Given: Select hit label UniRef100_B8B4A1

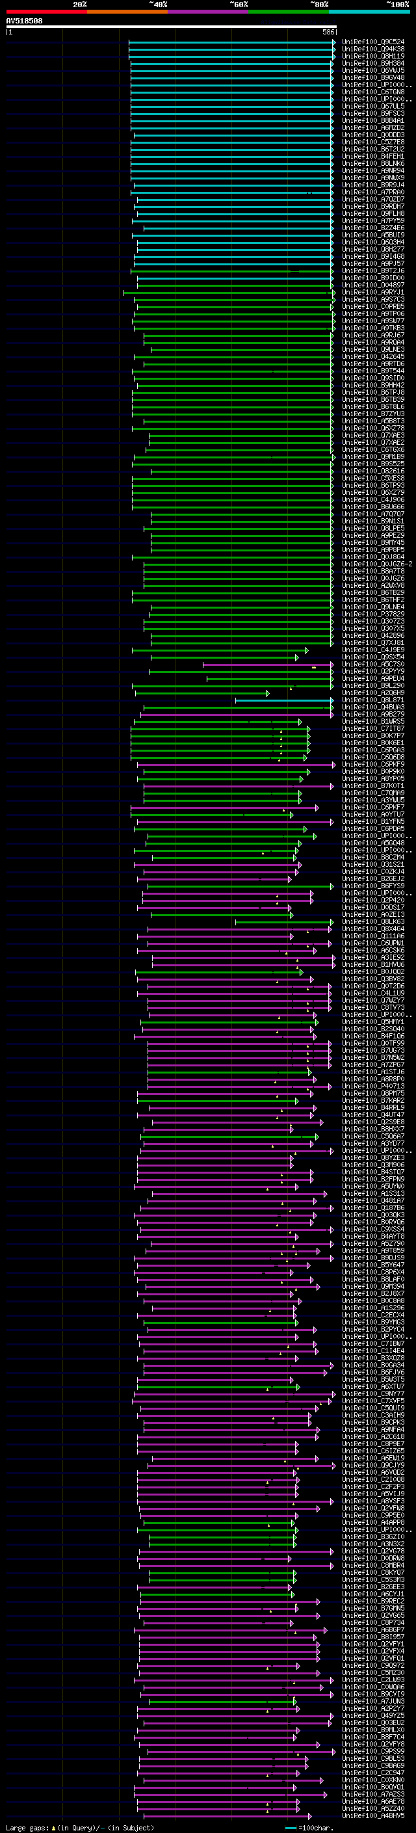Looking at the screenshot, I should pos(373,120).
